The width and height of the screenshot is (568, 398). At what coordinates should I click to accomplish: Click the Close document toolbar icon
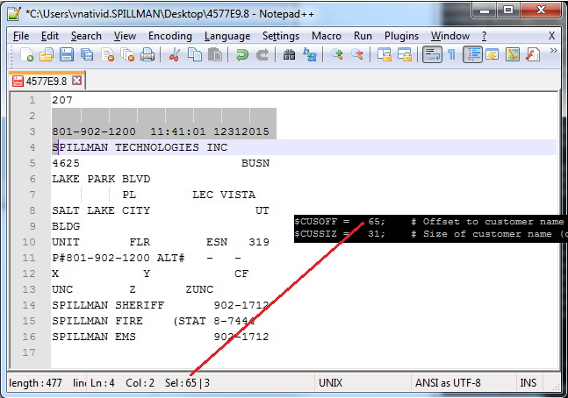coord(108,54)
